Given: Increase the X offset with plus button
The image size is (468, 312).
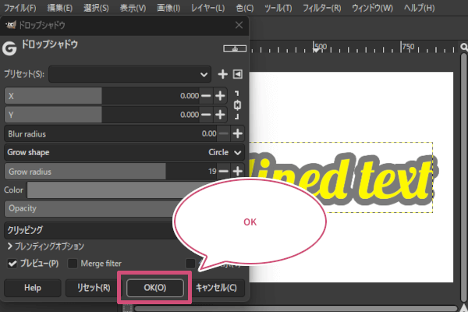Looking at the screenshot, I should click(221, 95).
